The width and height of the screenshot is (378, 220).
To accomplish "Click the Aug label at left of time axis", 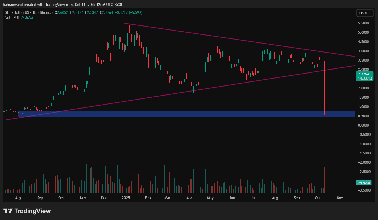I will 18,198.
